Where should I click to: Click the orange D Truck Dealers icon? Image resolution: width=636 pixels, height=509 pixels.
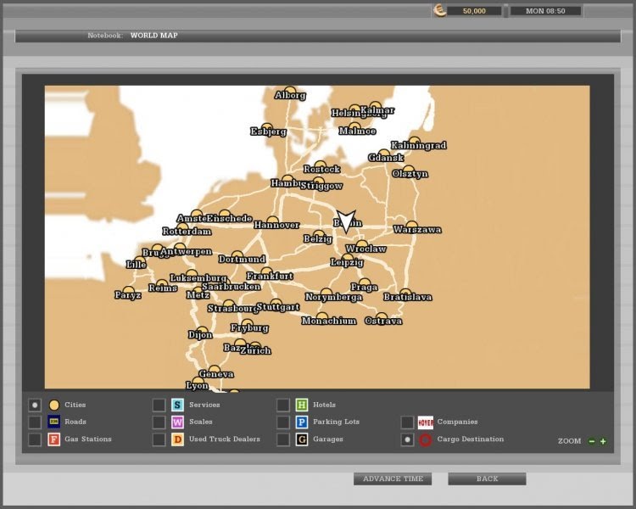178,439
